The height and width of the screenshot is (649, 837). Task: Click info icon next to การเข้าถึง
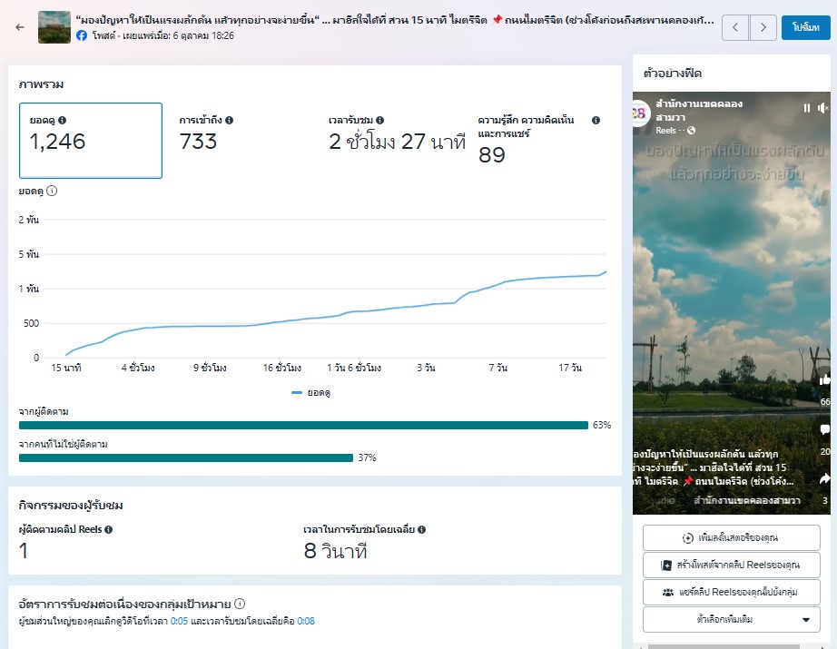(x=230, y=120)
